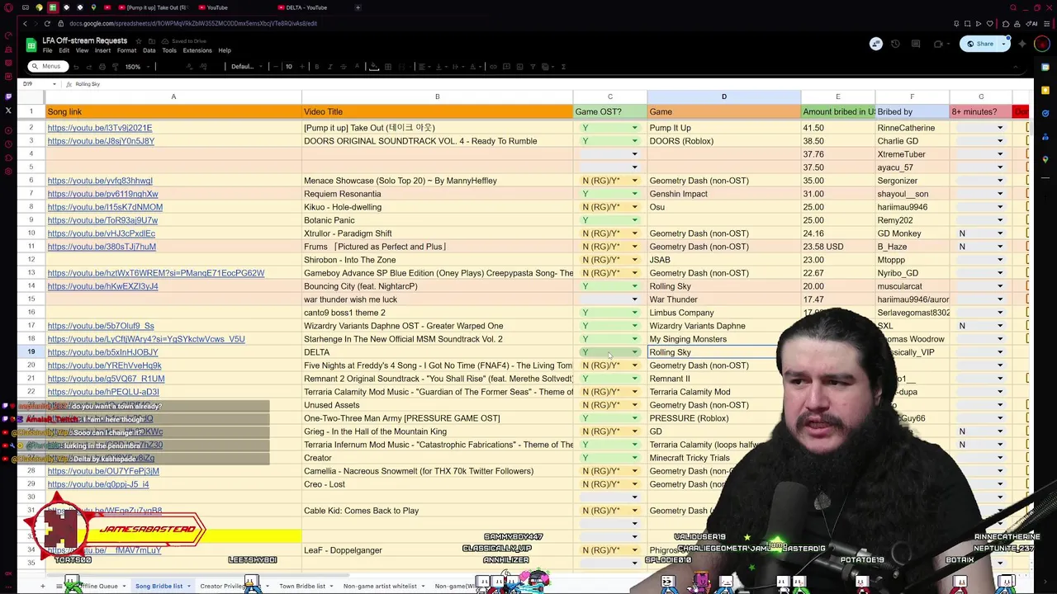
Task: Open Game OST dropdown for Limbus Company row
Action: click(634, 313)
